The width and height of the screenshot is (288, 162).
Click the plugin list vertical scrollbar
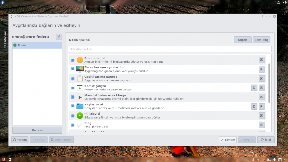pos(269,83)
